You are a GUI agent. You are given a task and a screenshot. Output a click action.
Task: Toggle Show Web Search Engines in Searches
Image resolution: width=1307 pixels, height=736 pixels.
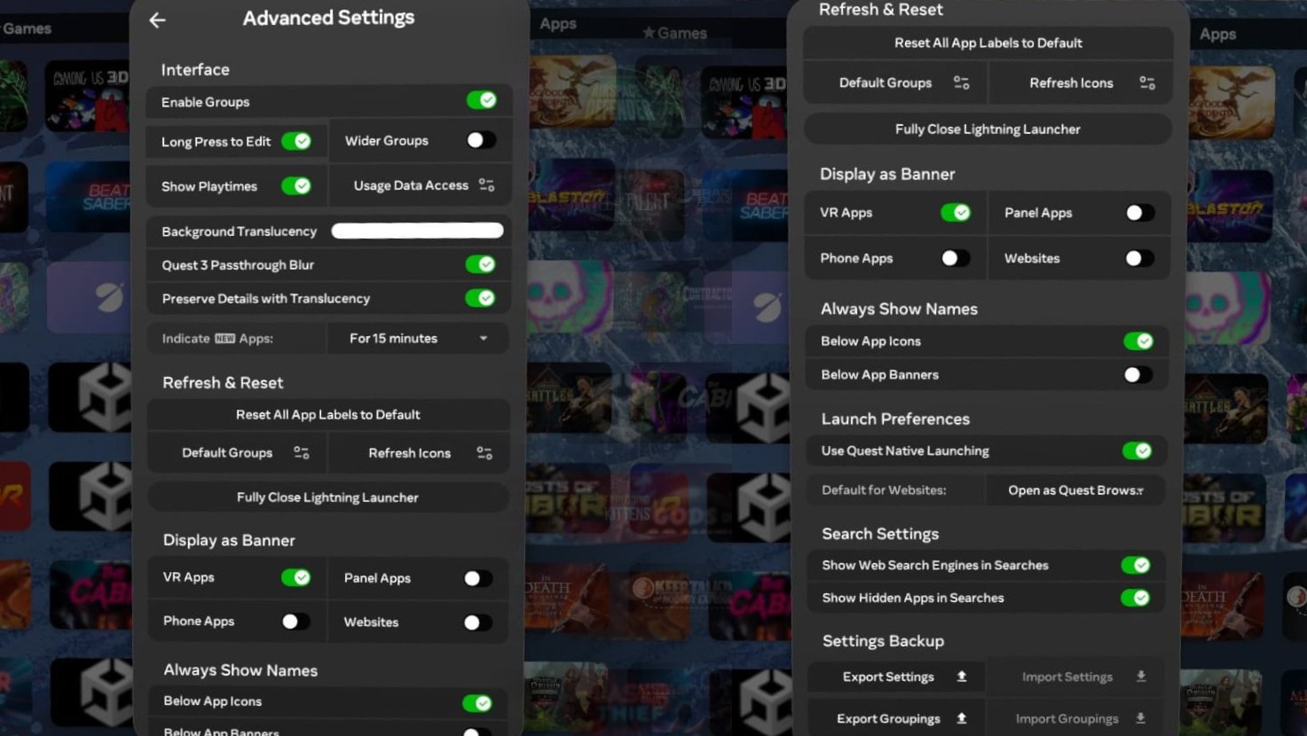point(1137,565)
